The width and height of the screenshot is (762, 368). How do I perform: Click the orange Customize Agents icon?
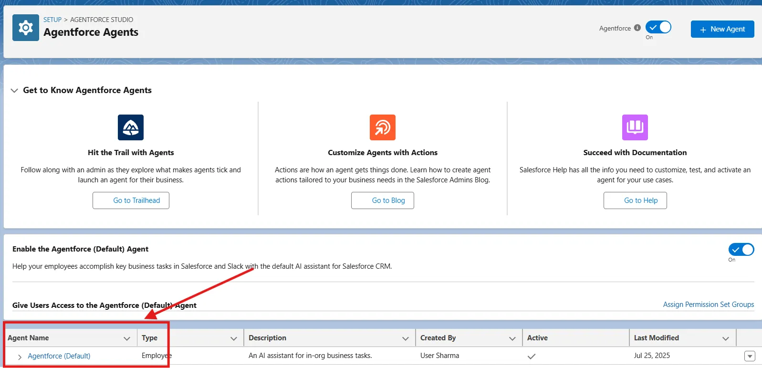click(x=382, y=127)
